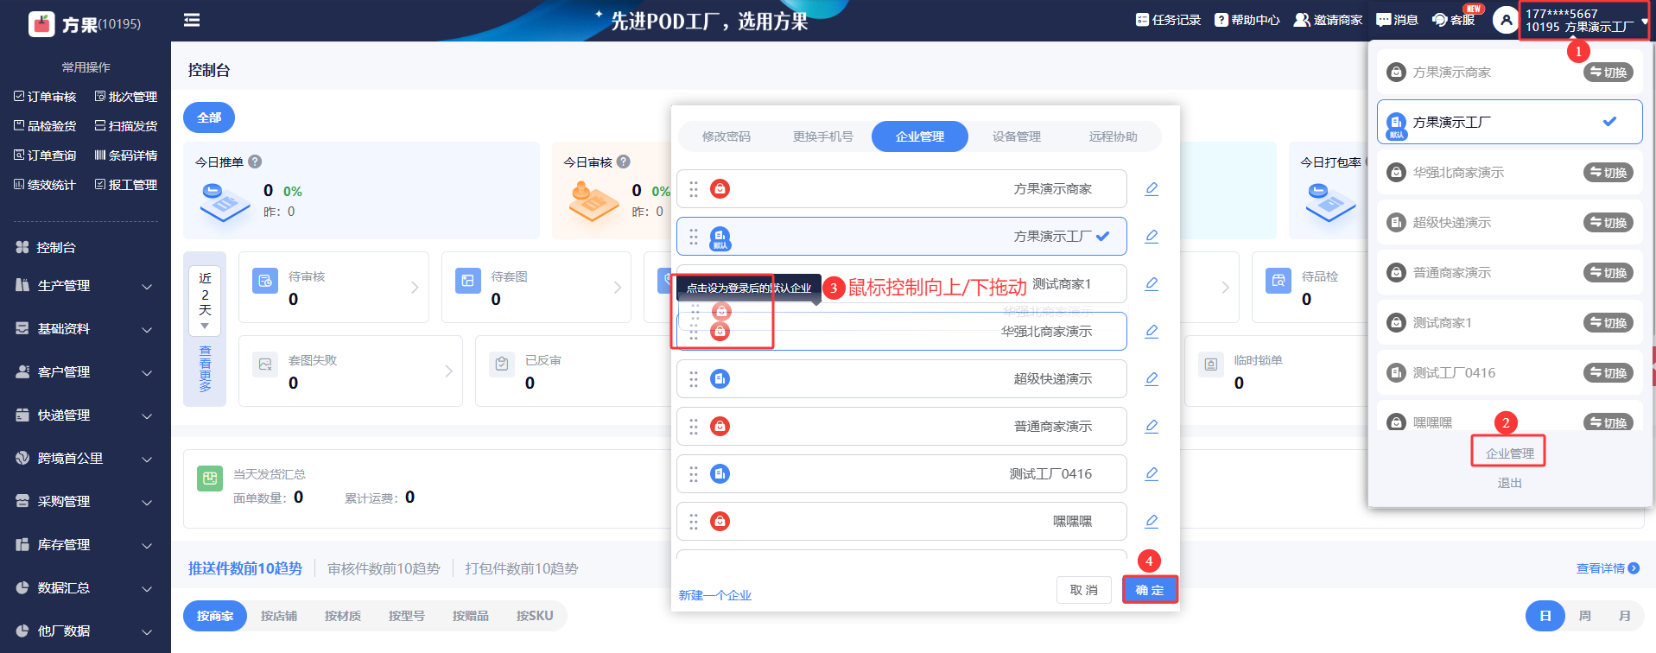The width and height of the screenshot is (1656, 653).
Task: Switch to 远程协助 tab in dialog
Action: point(1114,136)
